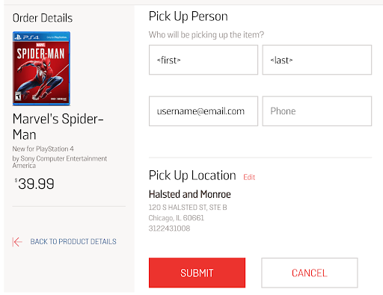This screenshot has width=383, height=295.
Task: Click the Marvel's Spider-Man product title
Action: pos(58,127)
